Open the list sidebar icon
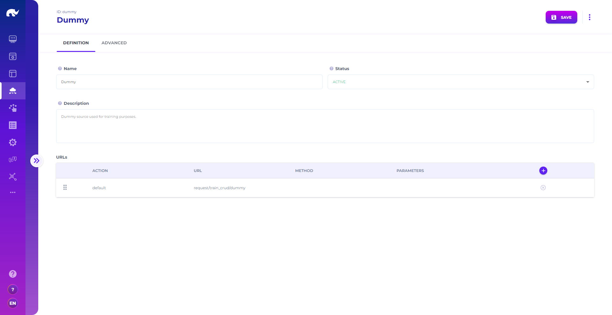Screen dimensions: 612x315 [x=13, y=125]
